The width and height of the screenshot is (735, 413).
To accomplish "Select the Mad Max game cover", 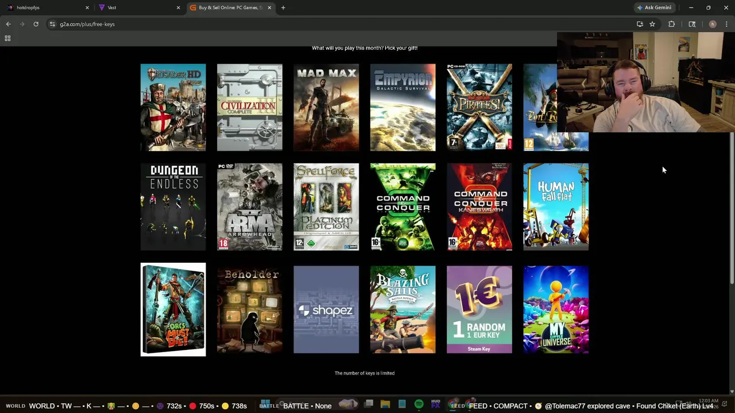I will click(x=326, y=107).
